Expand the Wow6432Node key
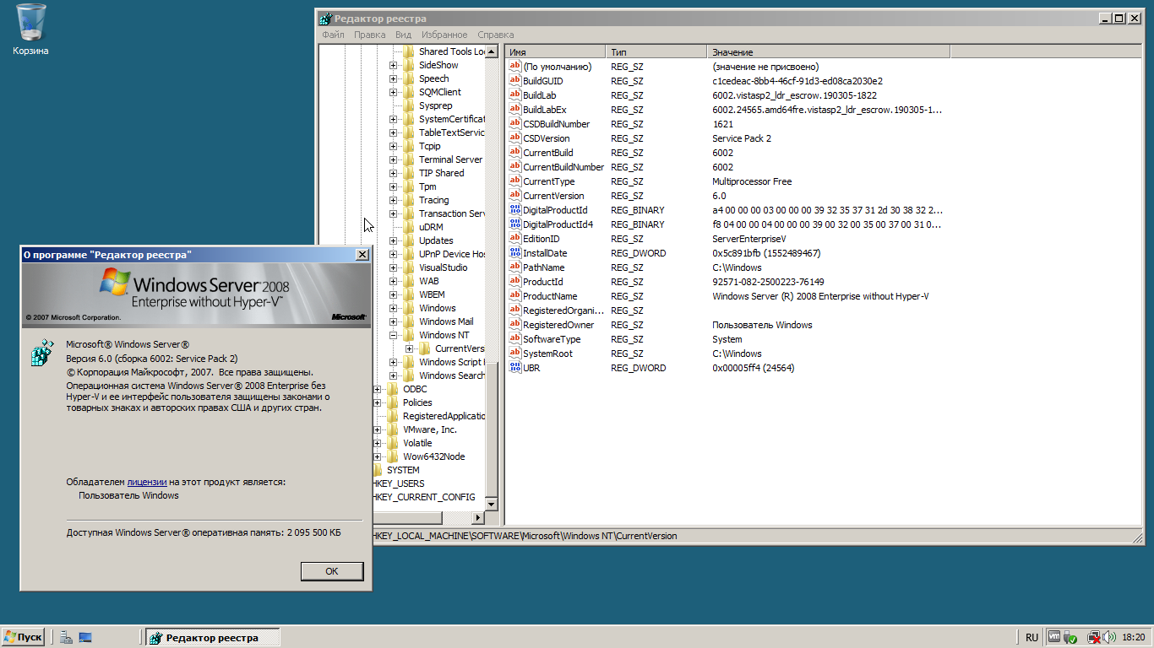 click(378, 456)
